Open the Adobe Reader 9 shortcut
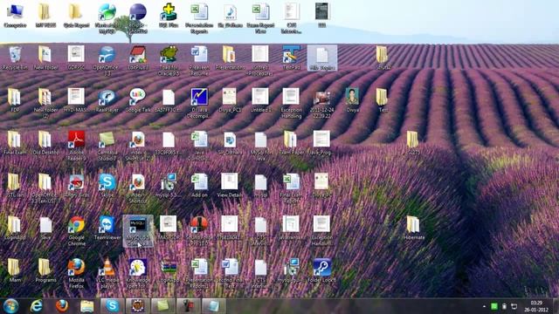 click(x=76, y=146)
